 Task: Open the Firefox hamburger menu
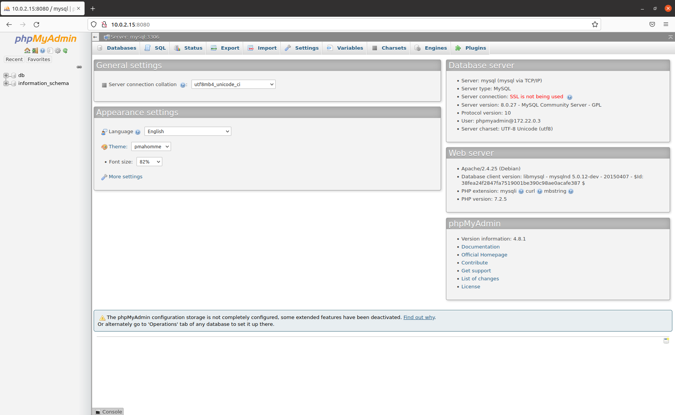[x=666, y=24]
